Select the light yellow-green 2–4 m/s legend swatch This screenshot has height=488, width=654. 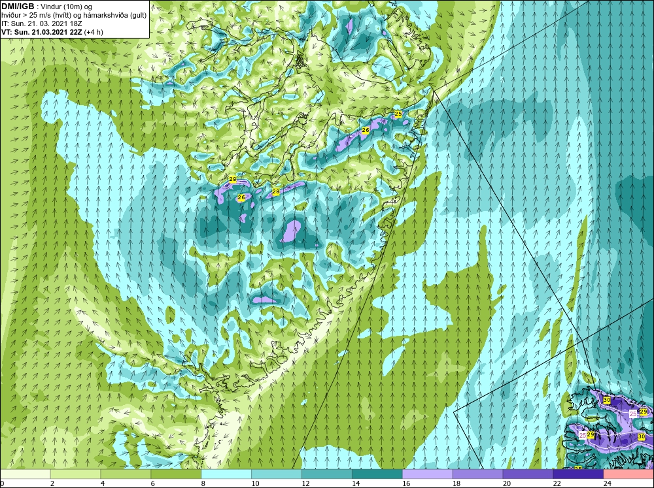tap(75, 474)
